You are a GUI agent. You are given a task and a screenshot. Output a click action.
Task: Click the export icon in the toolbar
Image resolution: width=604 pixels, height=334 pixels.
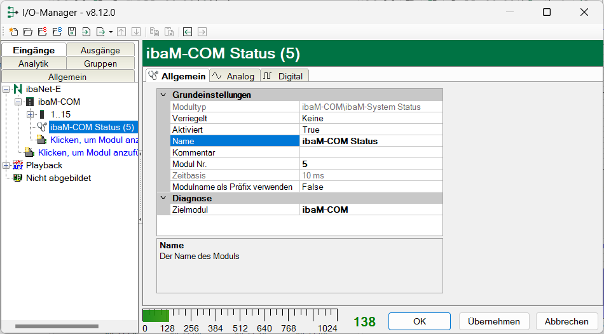coord(101,32)
